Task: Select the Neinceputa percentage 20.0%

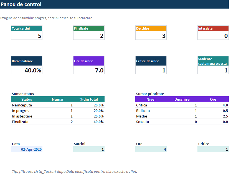Action: coord(89,105)
